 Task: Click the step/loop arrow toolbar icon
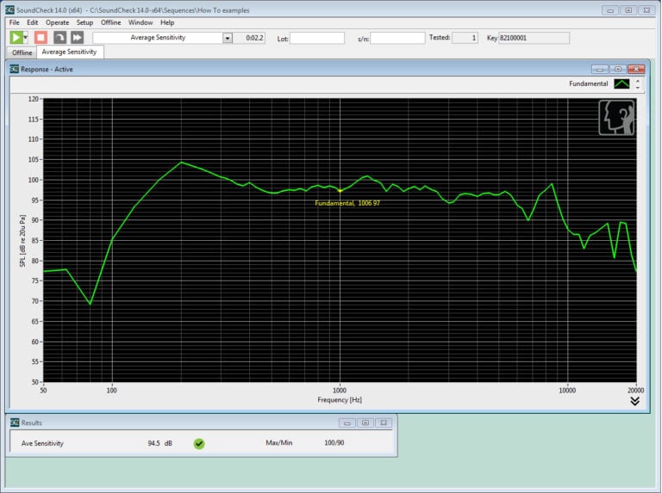tap(59, 38)
